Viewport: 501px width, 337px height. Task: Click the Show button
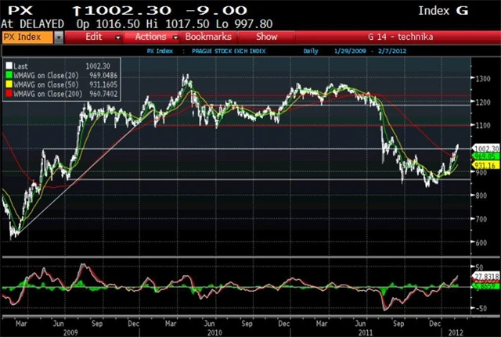(x=266, y=37)
